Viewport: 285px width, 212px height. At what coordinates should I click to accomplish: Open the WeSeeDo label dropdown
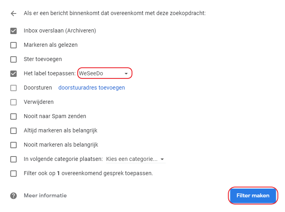104,73
